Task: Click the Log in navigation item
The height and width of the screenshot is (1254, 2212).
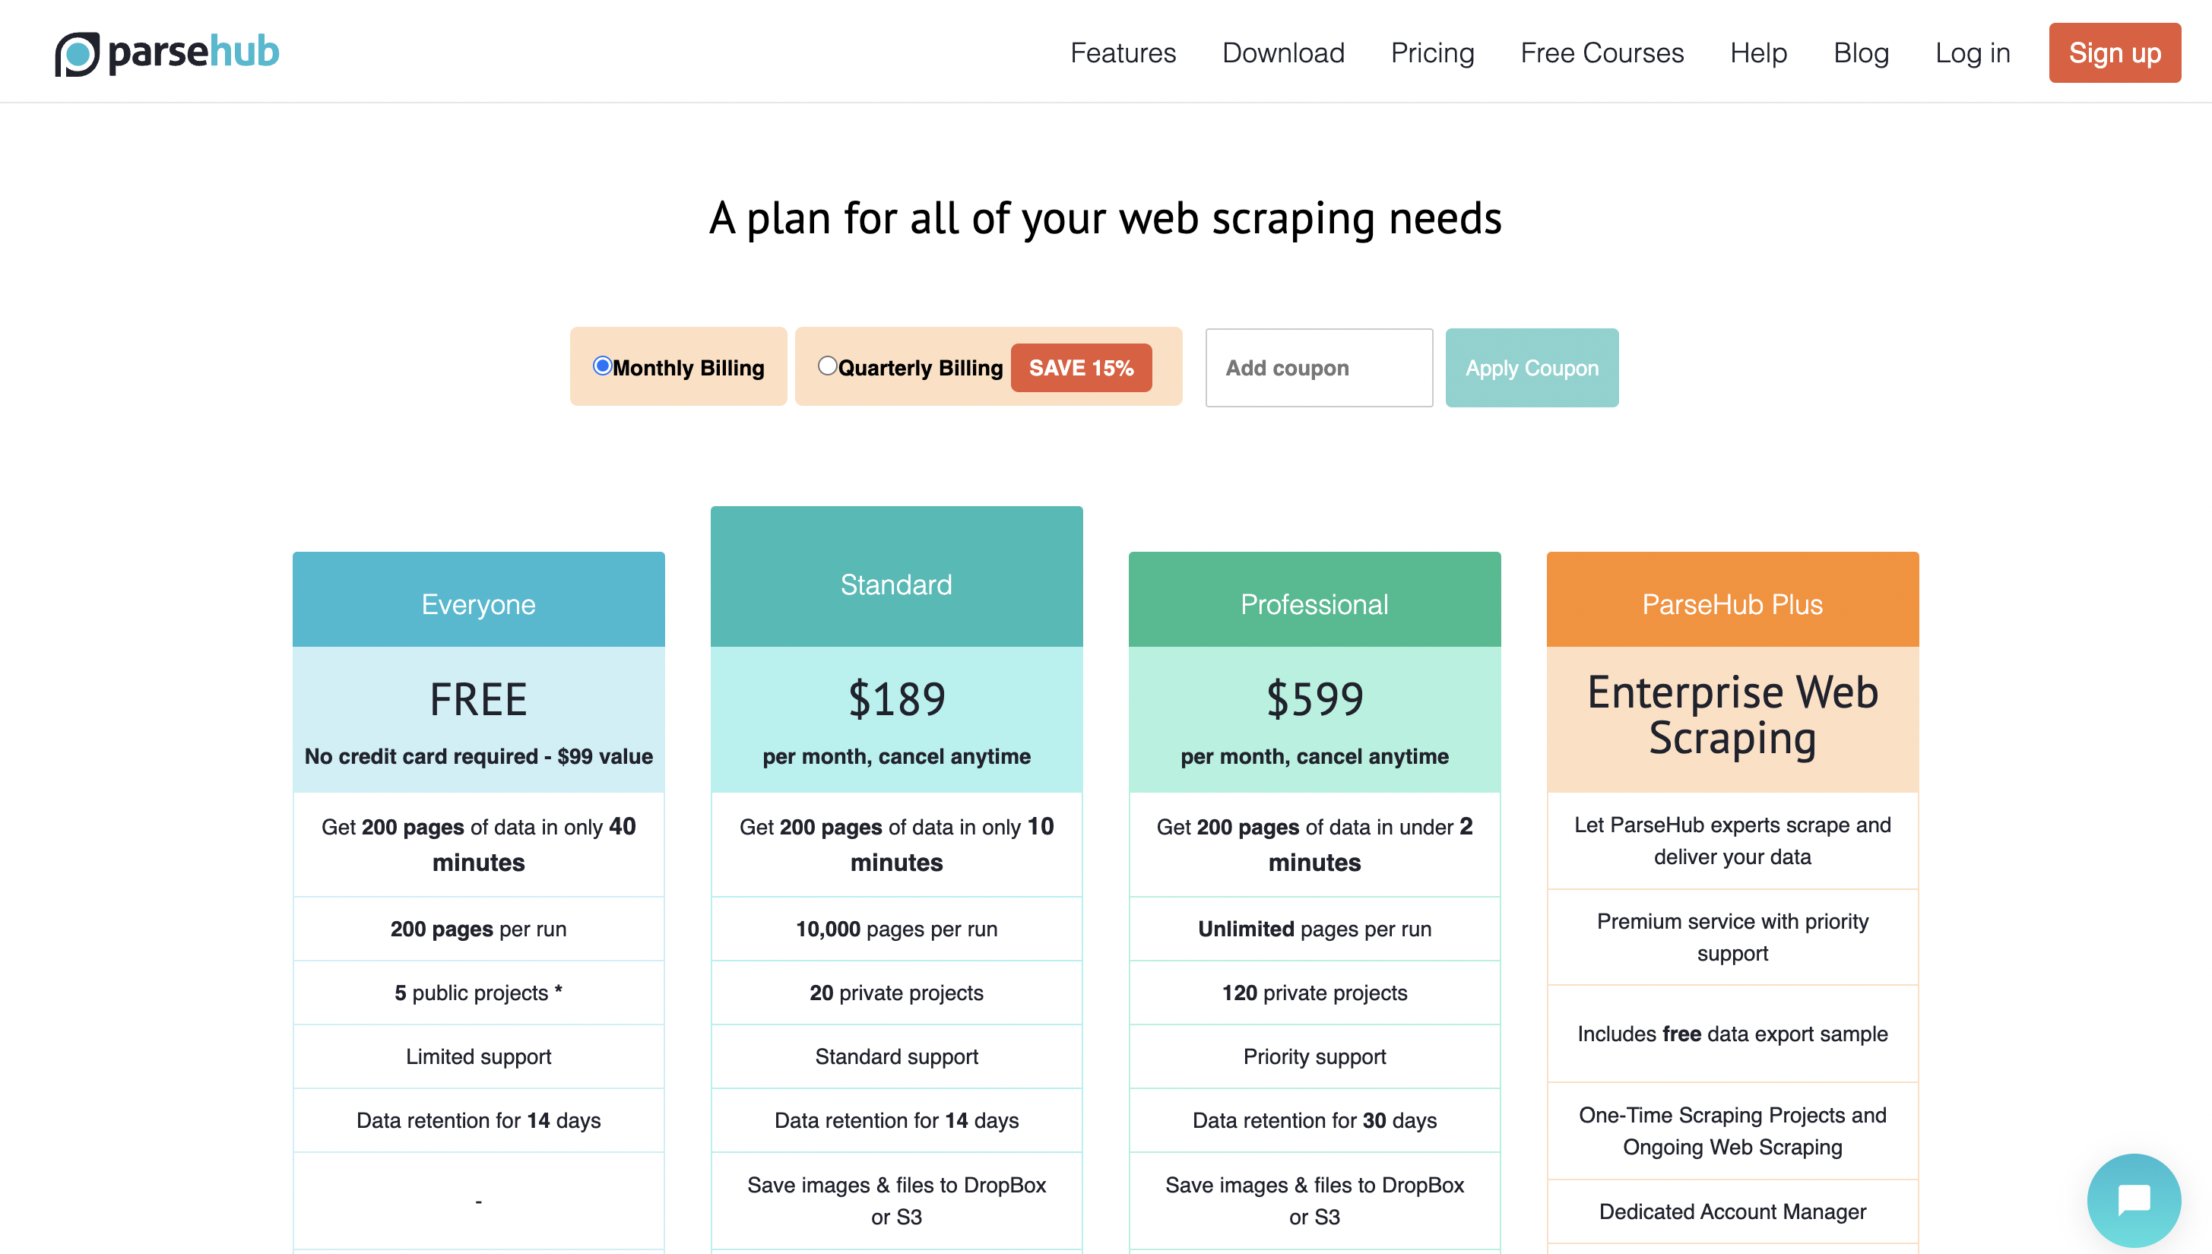Action: pyautogui.click(x=1972, y=52)
